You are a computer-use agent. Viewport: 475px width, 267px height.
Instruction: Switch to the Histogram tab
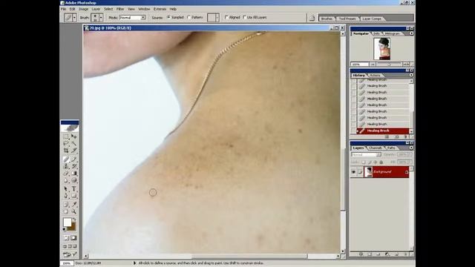[393, 33]
